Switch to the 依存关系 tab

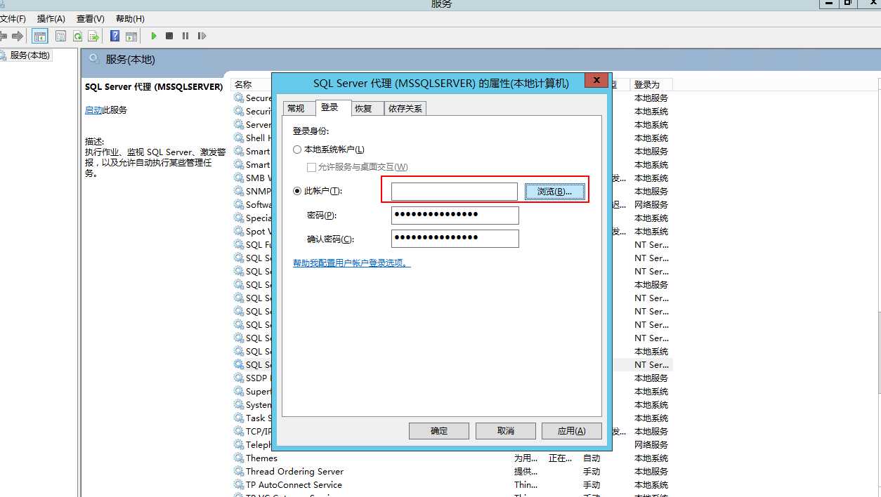coord(405,108)
